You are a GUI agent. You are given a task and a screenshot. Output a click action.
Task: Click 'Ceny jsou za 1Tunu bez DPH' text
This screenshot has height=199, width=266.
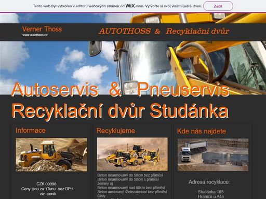click(x=48, y=189)
